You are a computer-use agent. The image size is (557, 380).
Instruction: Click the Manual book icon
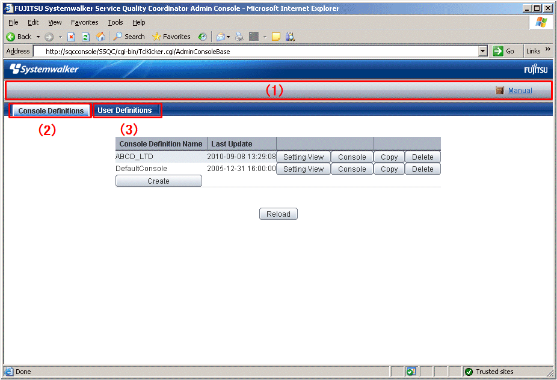pos(500,91)
